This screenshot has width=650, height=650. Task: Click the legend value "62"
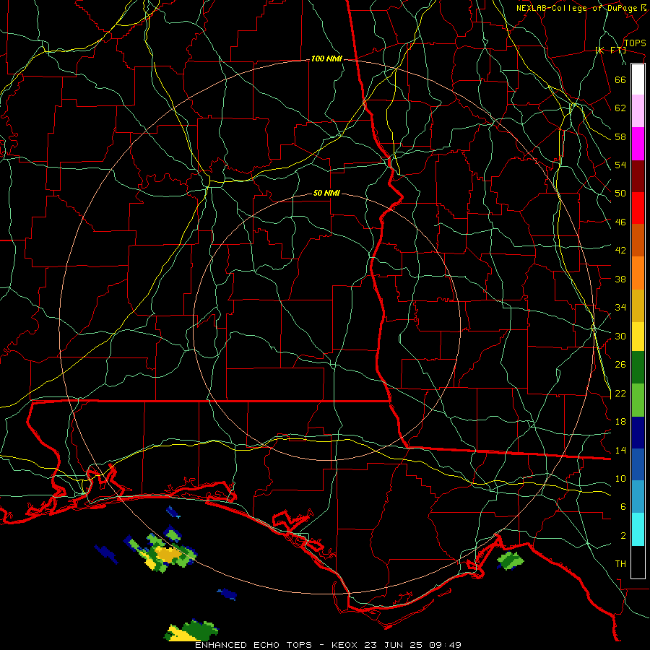(x=620, y=108)
